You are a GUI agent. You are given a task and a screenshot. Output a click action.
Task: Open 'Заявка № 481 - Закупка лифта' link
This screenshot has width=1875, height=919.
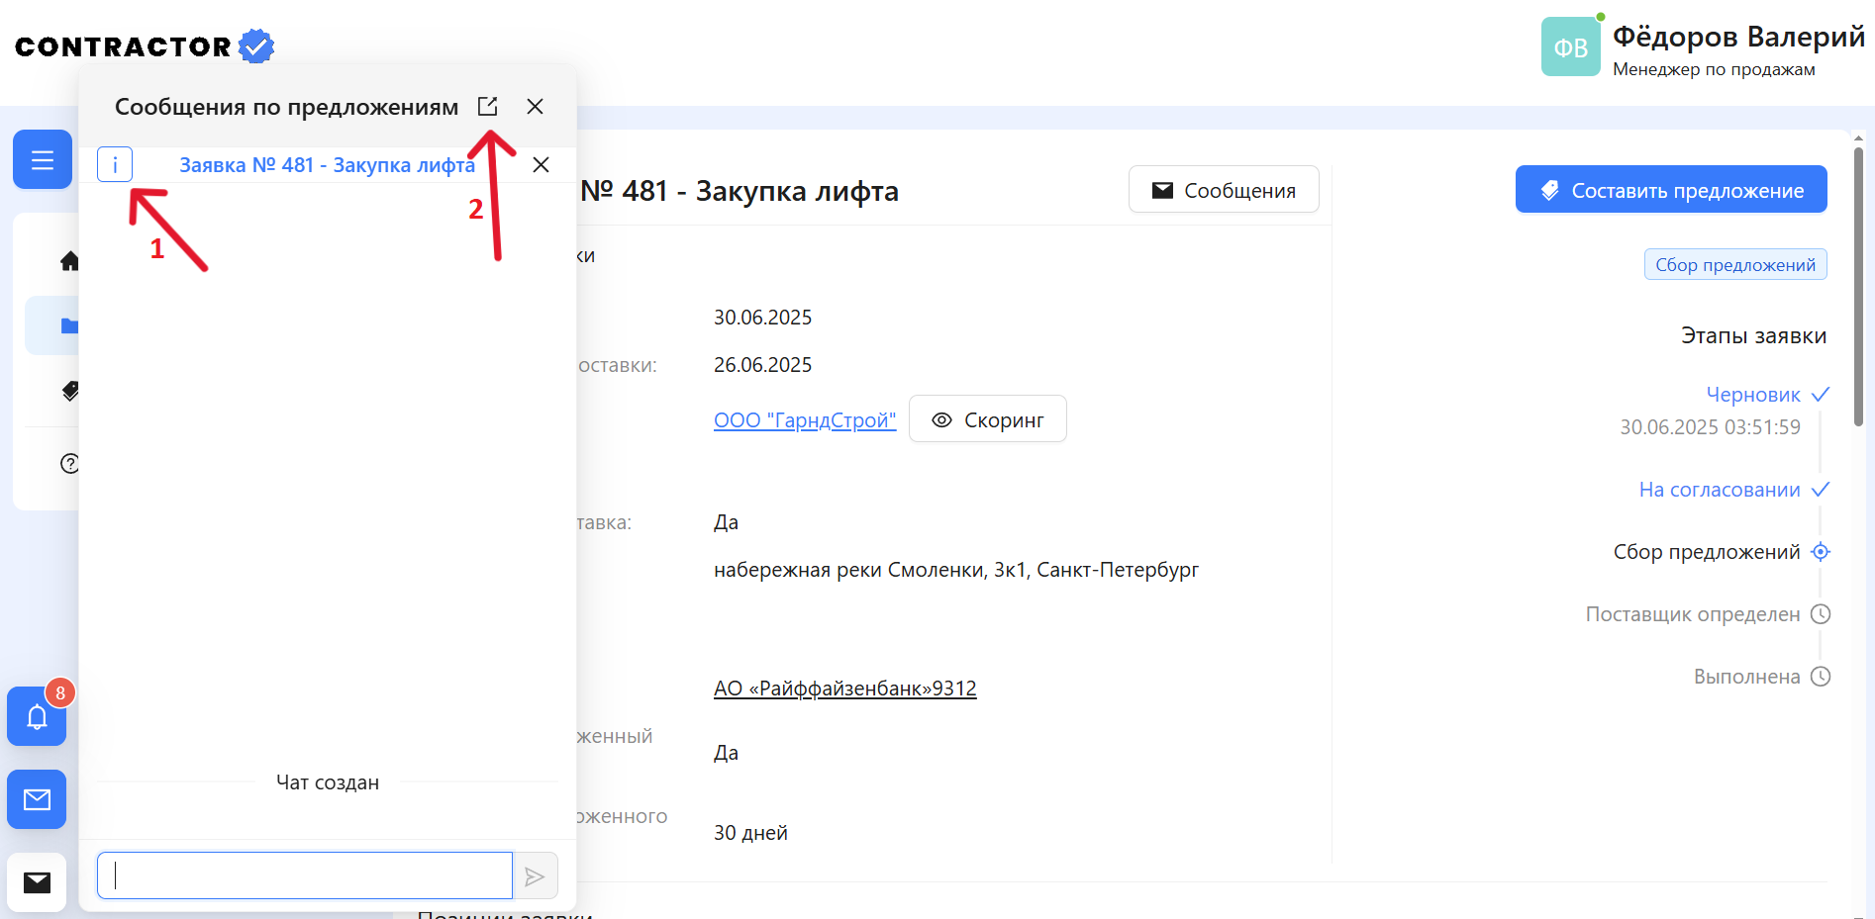(327, 165)
